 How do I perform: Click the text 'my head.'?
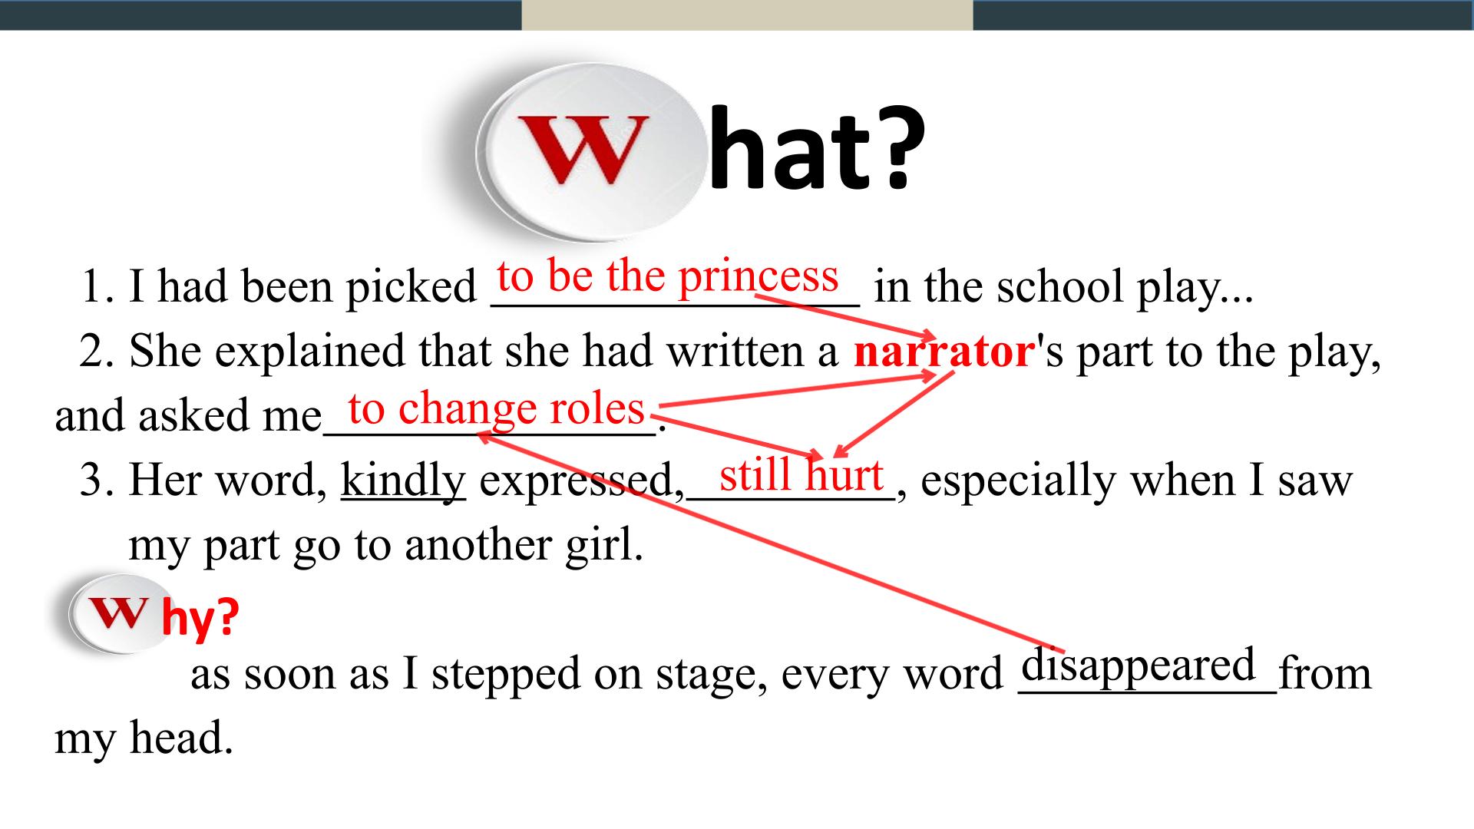coord(144,738)
